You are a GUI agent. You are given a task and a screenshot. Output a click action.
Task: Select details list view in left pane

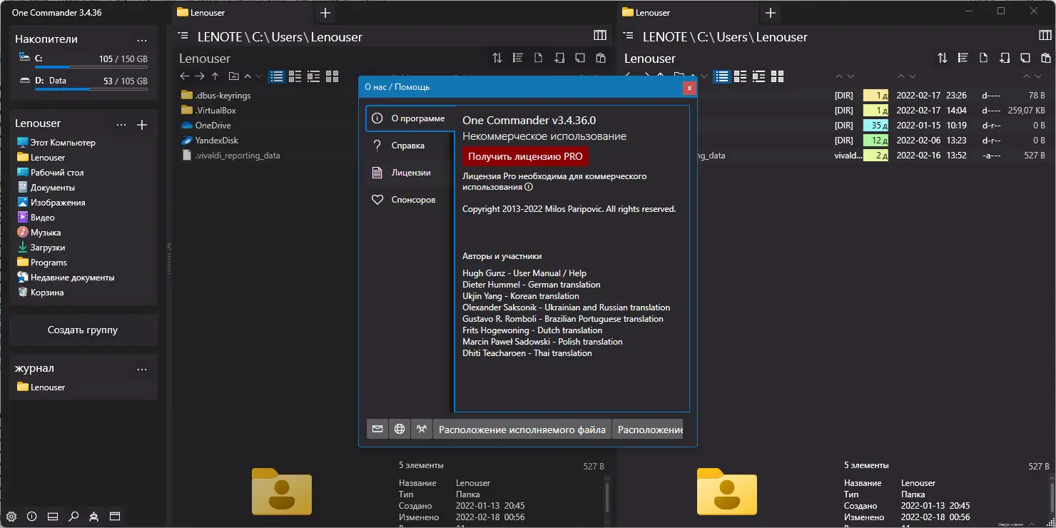click(x=277, y=76)
